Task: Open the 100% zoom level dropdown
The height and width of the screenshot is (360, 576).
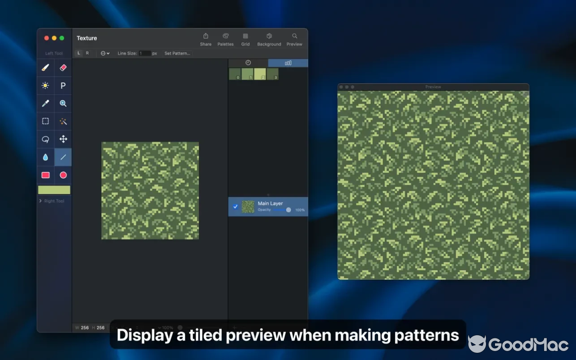Action: point(165,327)
